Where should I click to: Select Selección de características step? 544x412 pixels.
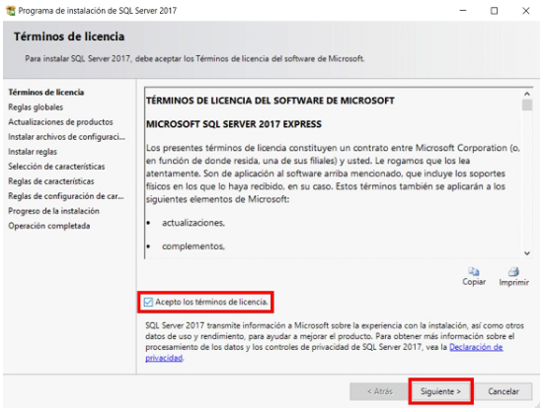pos(56,167)
